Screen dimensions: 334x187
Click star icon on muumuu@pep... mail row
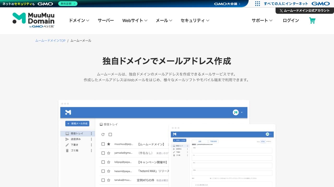[x=109, y=144]
